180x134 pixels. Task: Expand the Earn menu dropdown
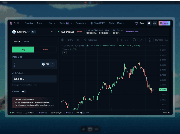pyautogui.click(x=52, y=23)
